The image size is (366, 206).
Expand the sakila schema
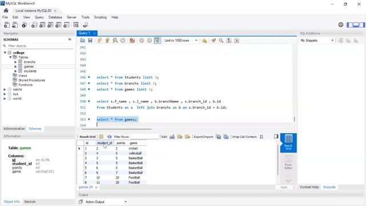5,89
